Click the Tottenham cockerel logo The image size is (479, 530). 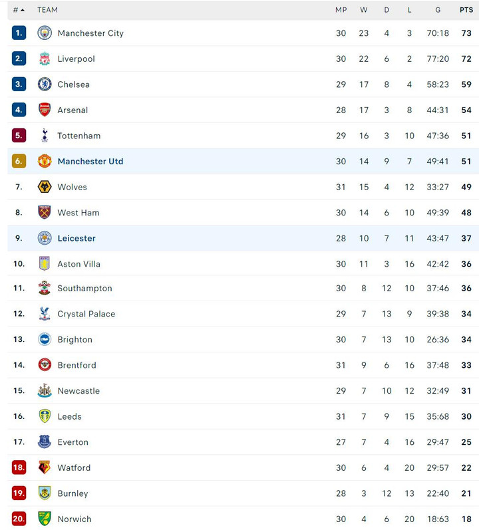(x=45, y=136)
